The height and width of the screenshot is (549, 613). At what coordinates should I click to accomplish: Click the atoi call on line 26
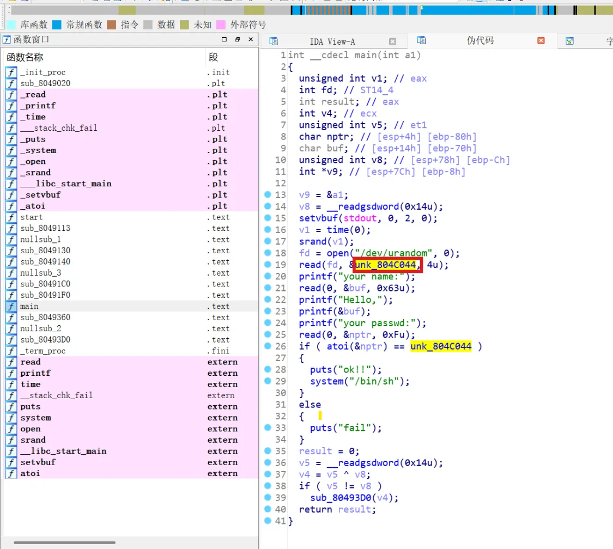(338, 346)
